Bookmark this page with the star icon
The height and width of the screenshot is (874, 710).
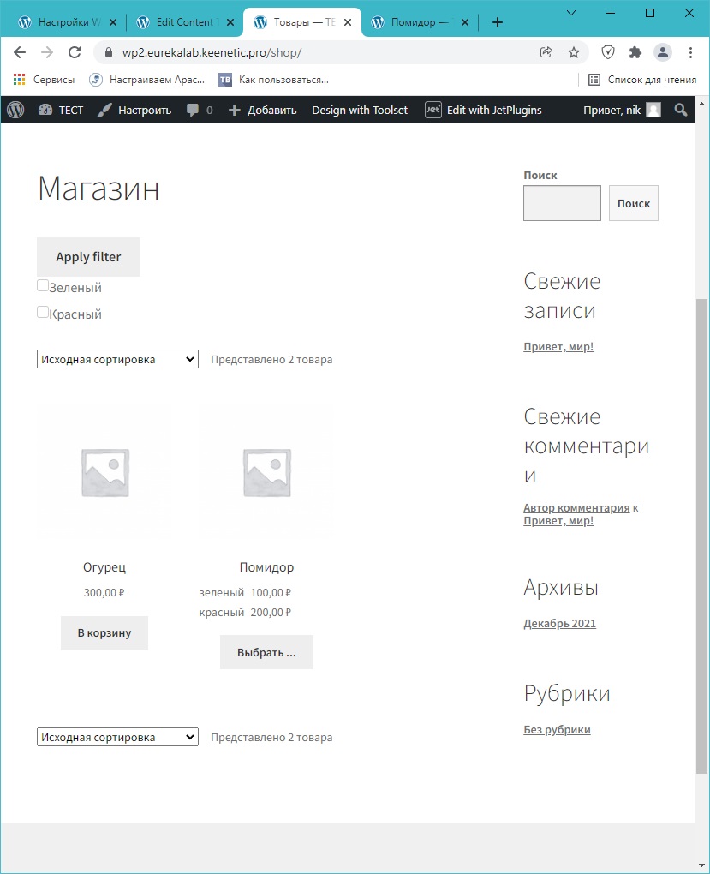(x=574, y=52)
